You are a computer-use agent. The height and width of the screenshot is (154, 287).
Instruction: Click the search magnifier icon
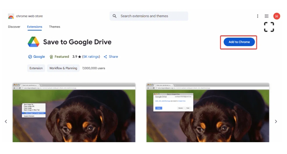pyautogui.click(x=115, y=16)
